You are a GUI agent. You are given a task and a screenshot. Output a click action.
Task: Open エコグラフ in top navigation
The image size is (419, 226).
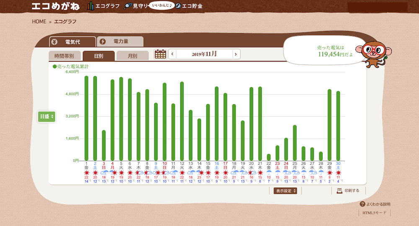pos(107,6)
